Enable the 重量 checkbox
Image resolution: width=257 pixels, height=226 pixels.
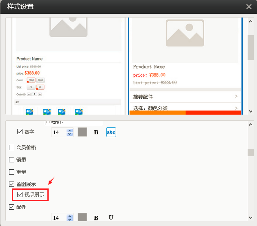click(12, 172)
